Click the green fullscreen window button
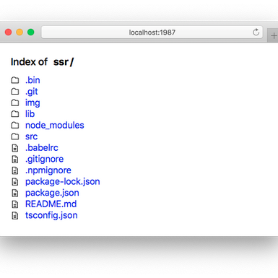278x278 pixels. tap(31, 32)
